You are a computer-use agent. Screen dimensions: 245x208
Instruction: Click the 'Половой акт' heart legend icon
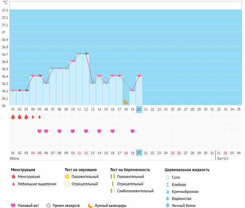[13, 206]
